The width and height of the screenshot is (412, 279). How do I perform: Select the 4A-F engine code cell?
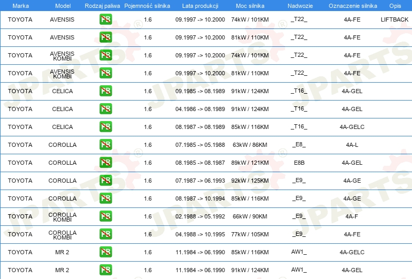[x=352, y=216]
